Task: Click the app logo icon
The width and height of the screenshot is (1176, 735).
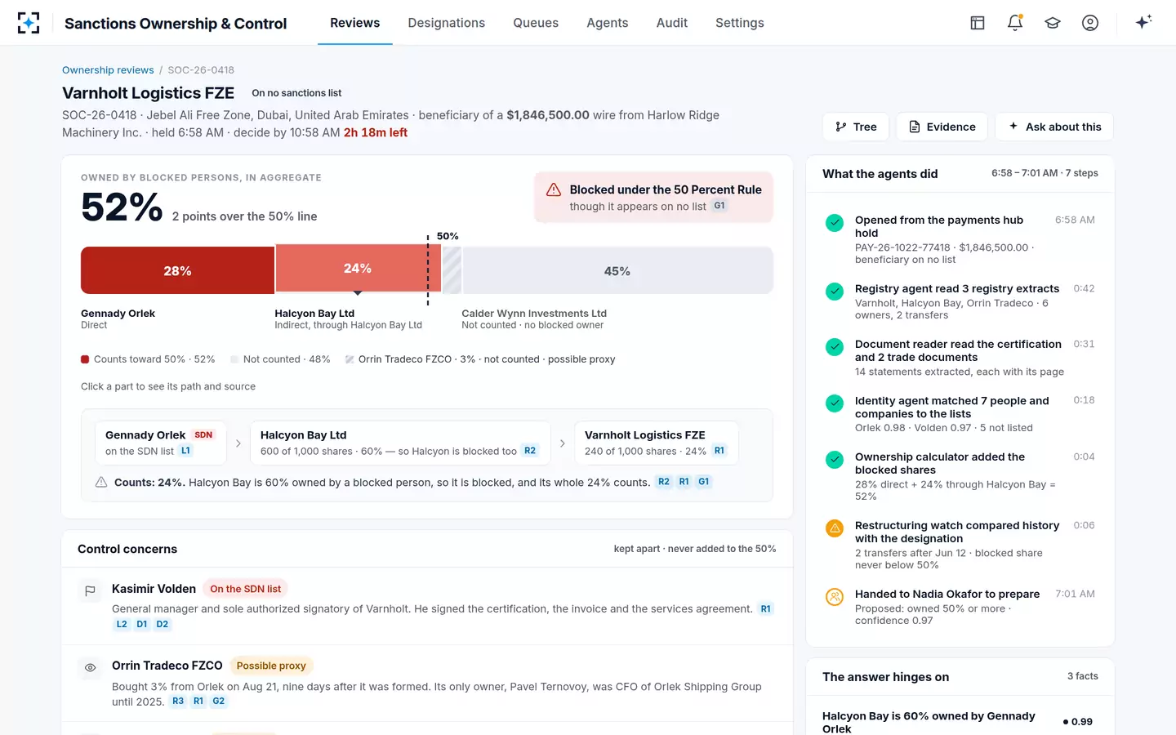Action: 29,23
